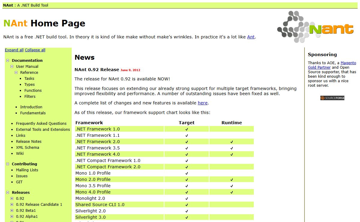Click the 'Shared Source CLI 1.0' cell

(x=119, y=205)
